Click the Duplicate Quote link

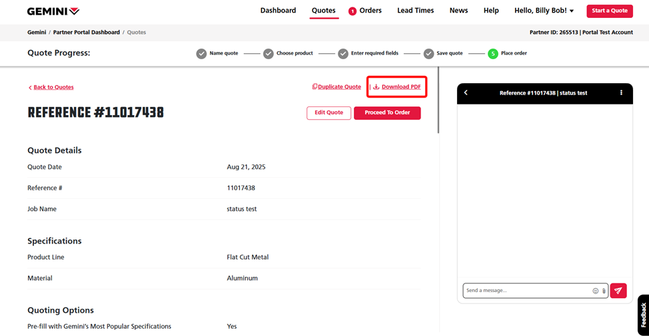click(x=336, y=87)
